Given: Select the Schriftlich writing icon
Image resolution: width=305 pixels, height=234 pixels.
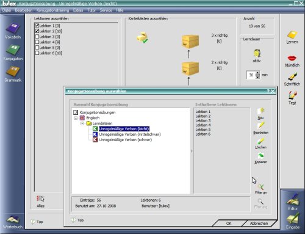Looking at the screenshot, I should coord(292,79).
